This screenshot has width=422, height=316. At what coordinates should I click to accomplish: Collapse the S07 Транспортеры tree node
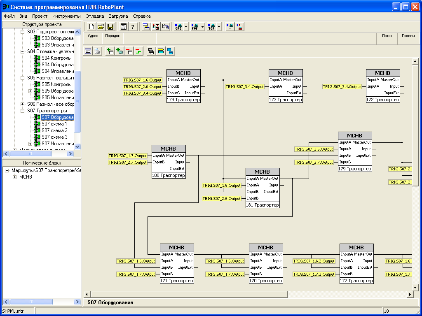tap(23, 111)
